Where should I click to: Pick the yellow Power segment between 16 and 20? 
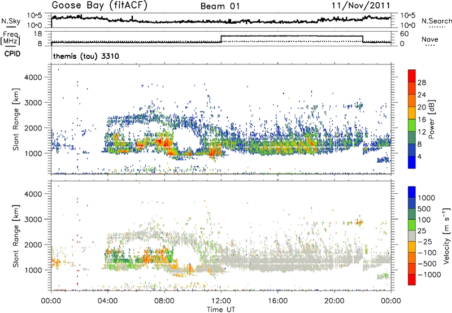pyautogui.click(x=412, y=112)
